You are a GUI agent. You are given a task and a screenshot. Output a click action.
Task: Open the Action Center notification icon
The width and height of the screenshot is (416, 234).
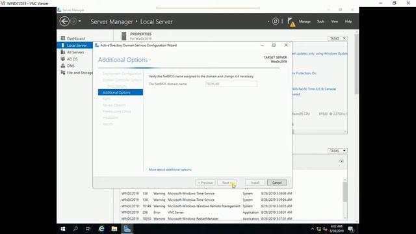coord(351,229)
